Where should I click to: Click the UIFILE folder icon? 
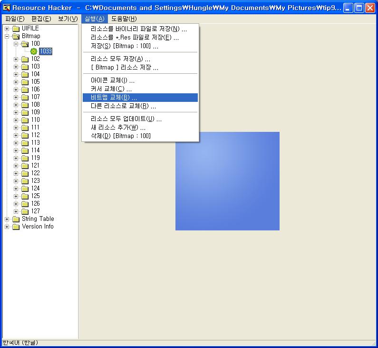coord(16,29)
